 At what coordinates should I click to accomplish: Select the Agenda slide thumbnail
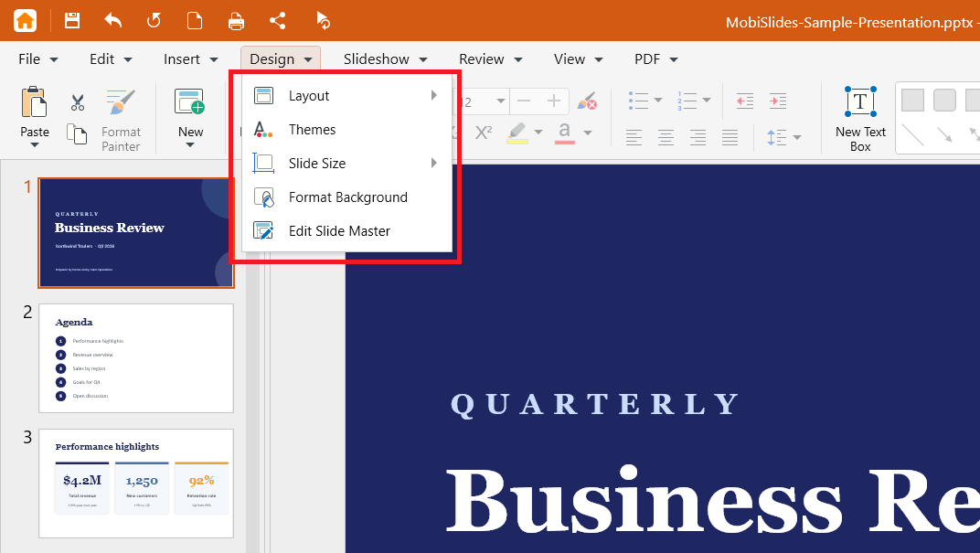136,358
